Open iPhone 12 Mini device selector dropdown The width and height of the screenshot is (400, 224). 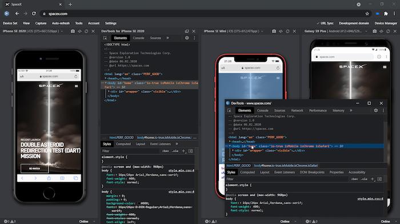262,31
